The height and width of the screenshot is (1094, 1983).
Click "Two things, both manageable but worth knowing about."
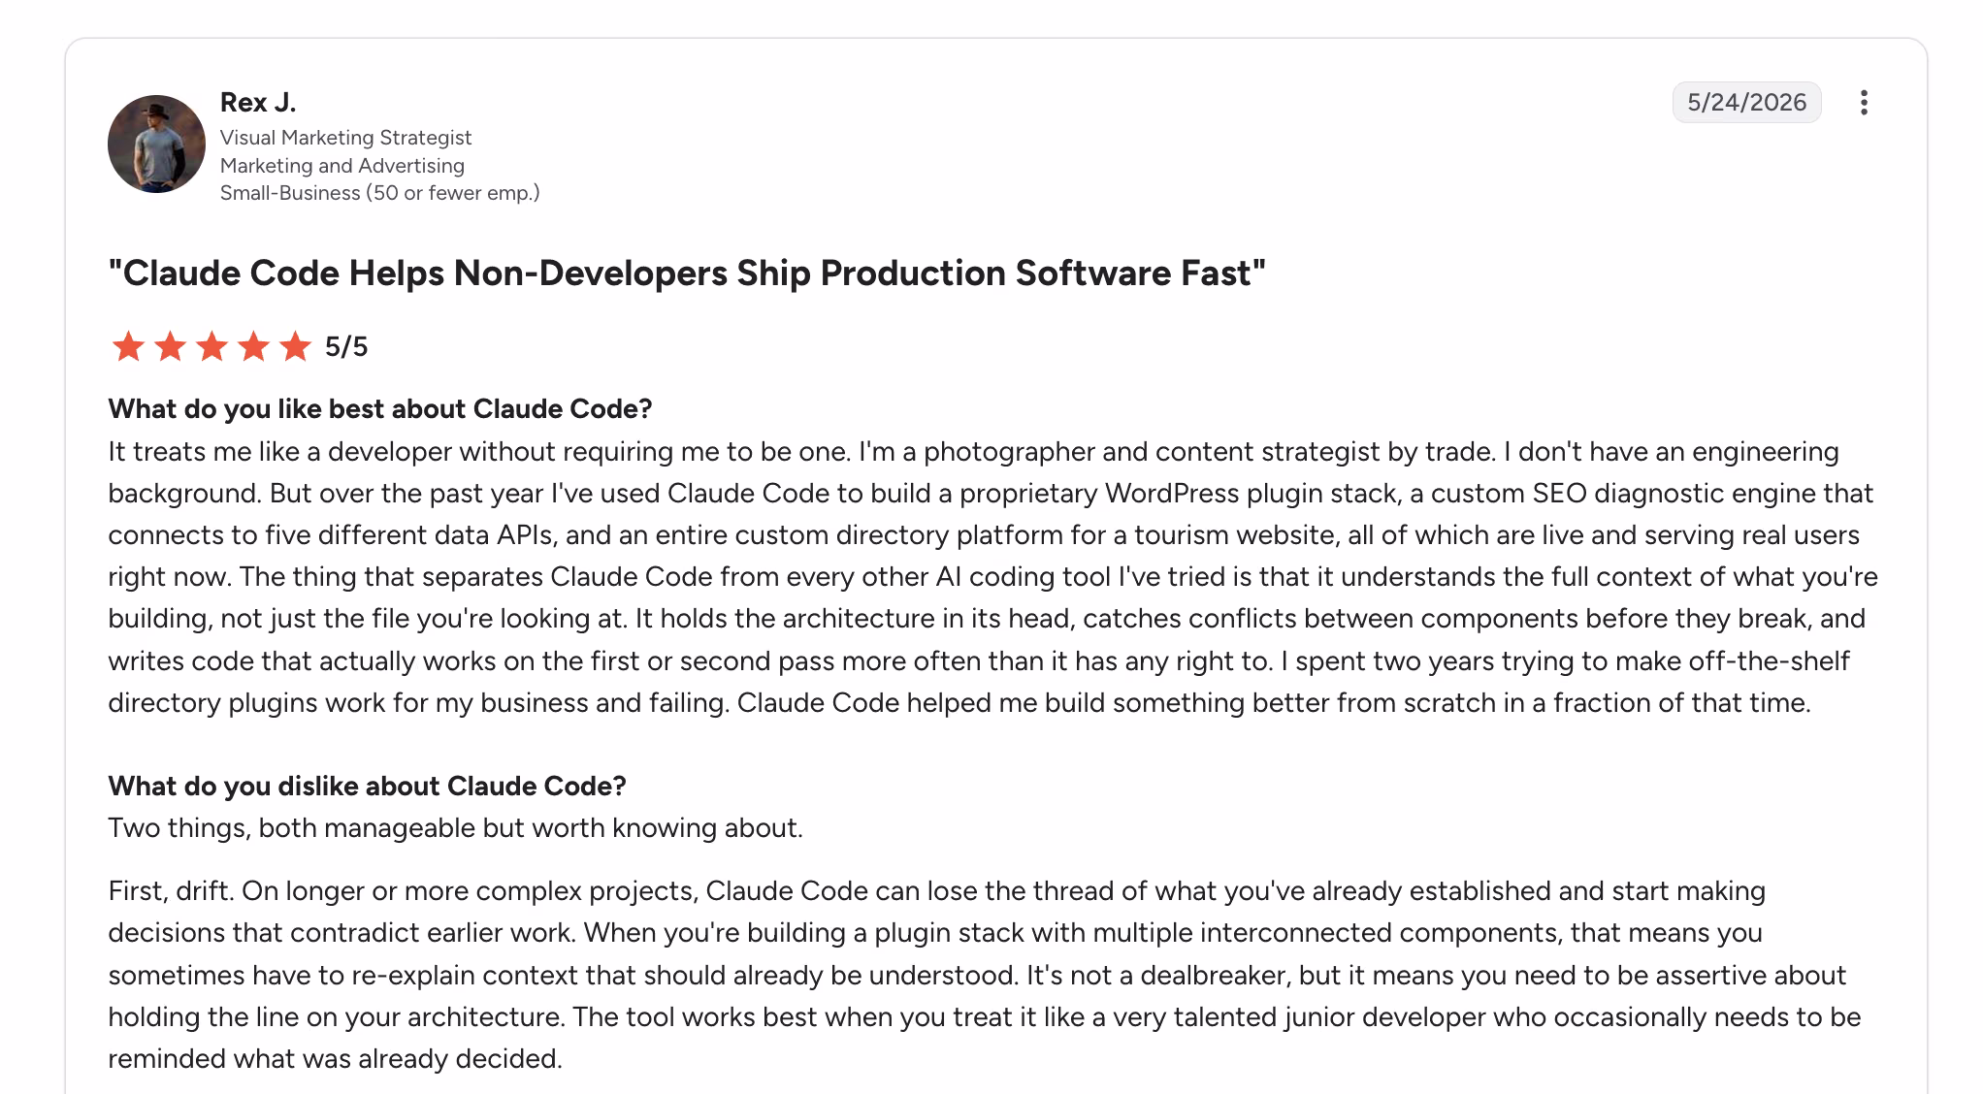click(x=455, y=828)
